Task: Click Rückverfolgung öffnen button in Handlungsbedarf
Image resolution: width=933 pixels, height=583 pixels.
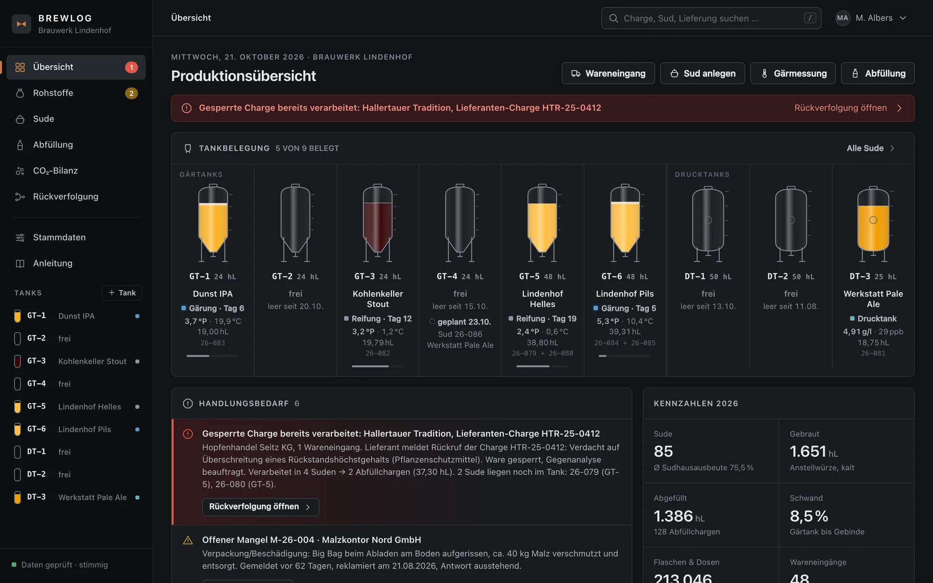Action: click(x=260, y=507)
